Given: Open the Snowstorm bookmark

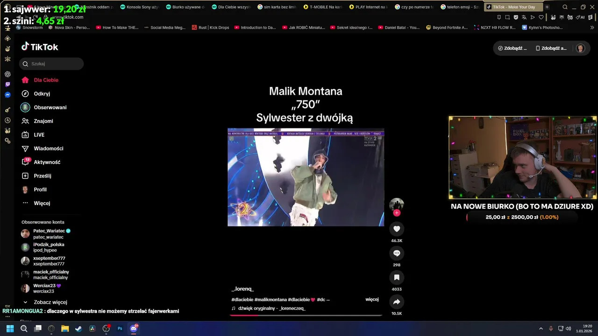Looking at the screenshot, I should point(29,28).
